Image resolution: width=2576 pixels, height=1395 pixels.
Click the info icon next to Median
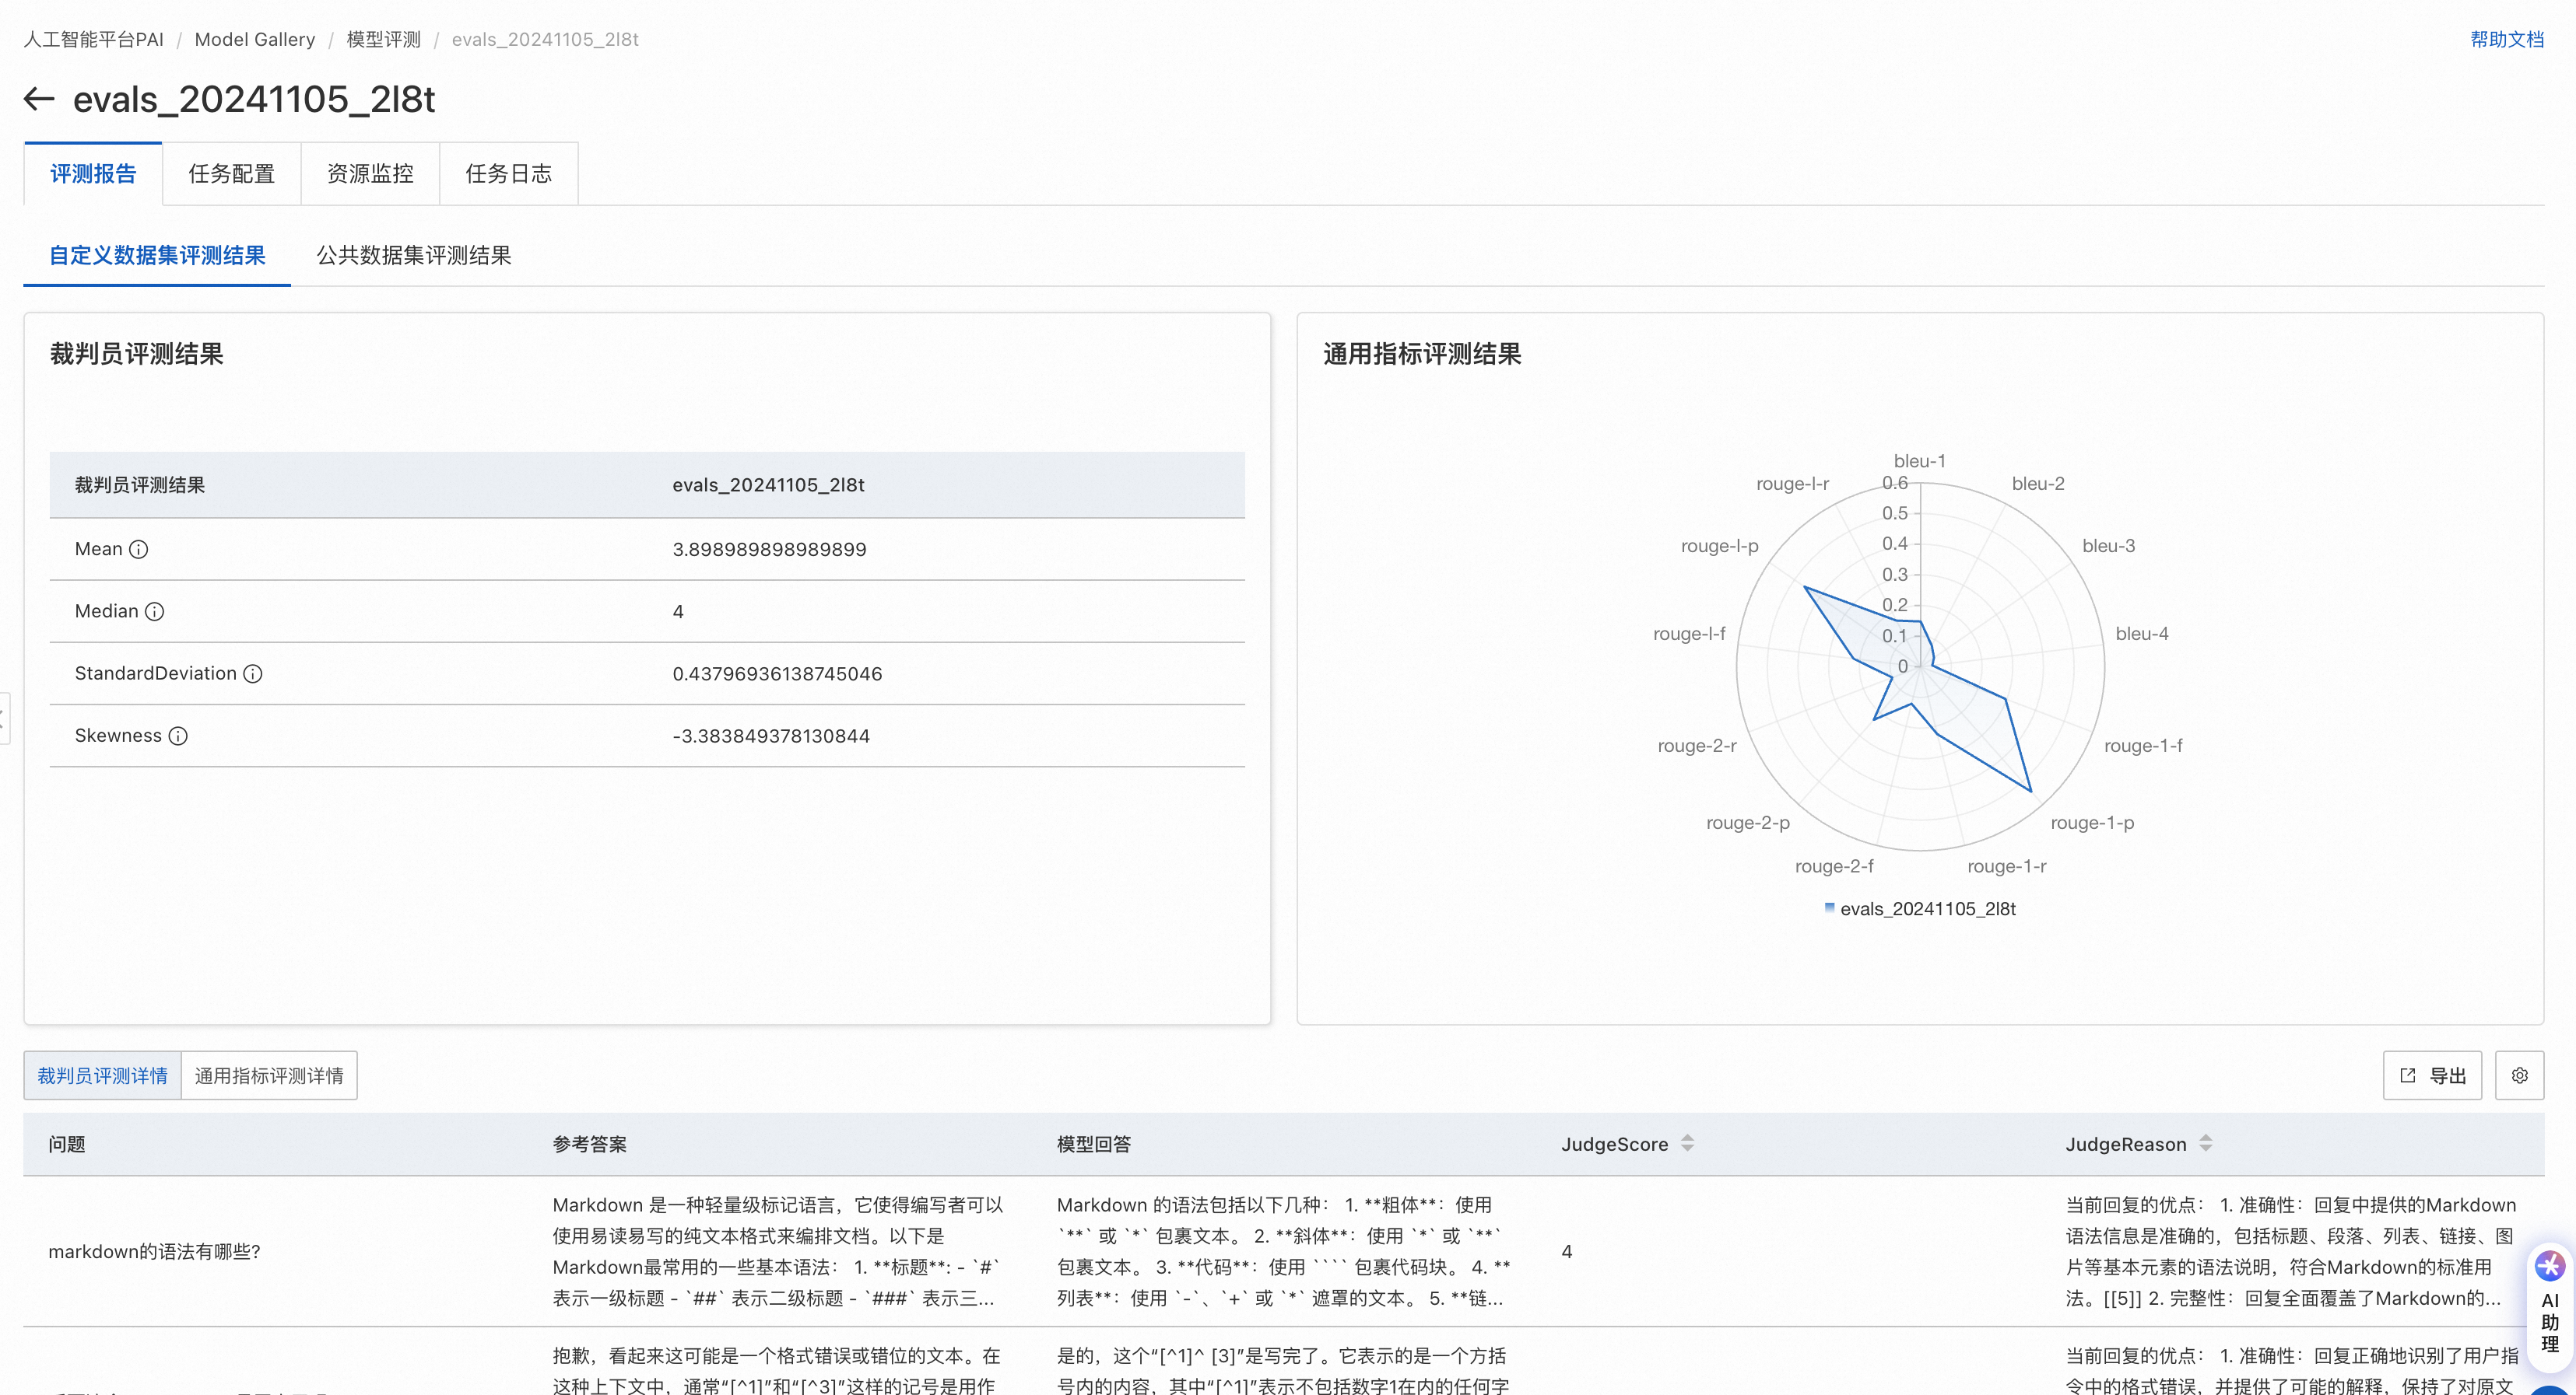[155, 611]
